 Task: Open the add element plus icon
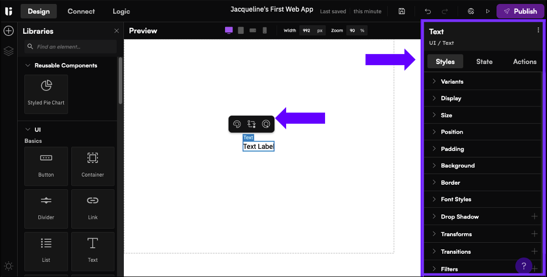[x=9, y=31]
